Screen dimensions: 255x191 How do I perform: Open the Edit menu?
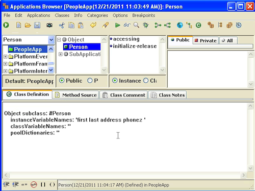(x=18, y=15)
